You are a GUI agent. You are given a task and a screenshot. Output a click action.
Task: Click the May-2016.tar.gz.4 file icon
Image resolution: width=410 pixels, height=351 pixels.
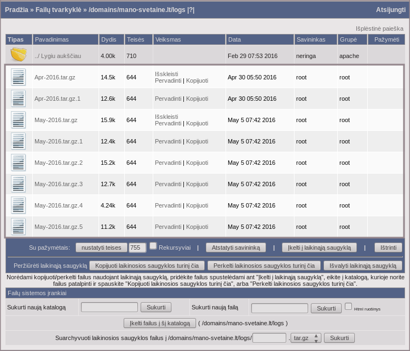(19, 205)
